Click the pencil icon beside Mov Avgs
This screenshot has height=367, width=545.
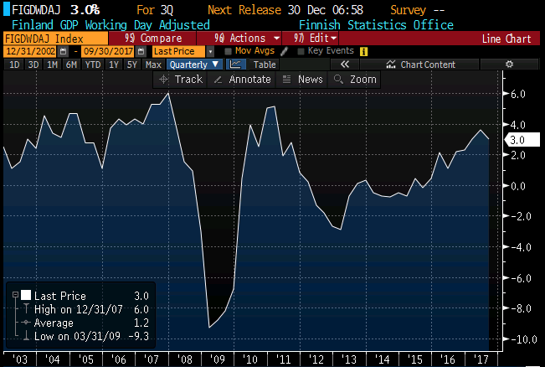point(284,51)
